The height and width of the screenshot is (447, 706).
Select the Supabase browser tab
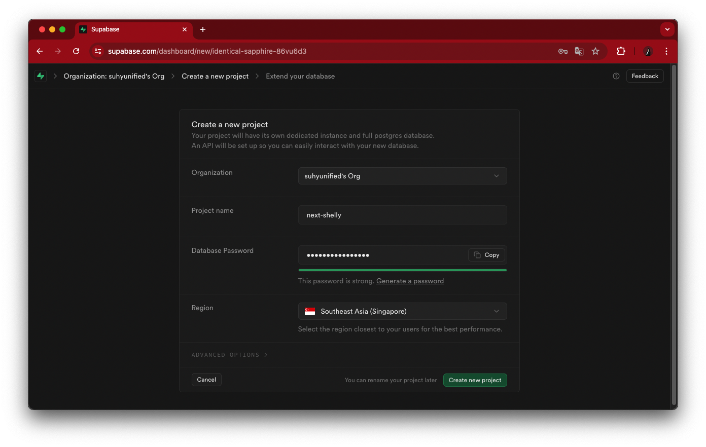[x=134, y=29]
